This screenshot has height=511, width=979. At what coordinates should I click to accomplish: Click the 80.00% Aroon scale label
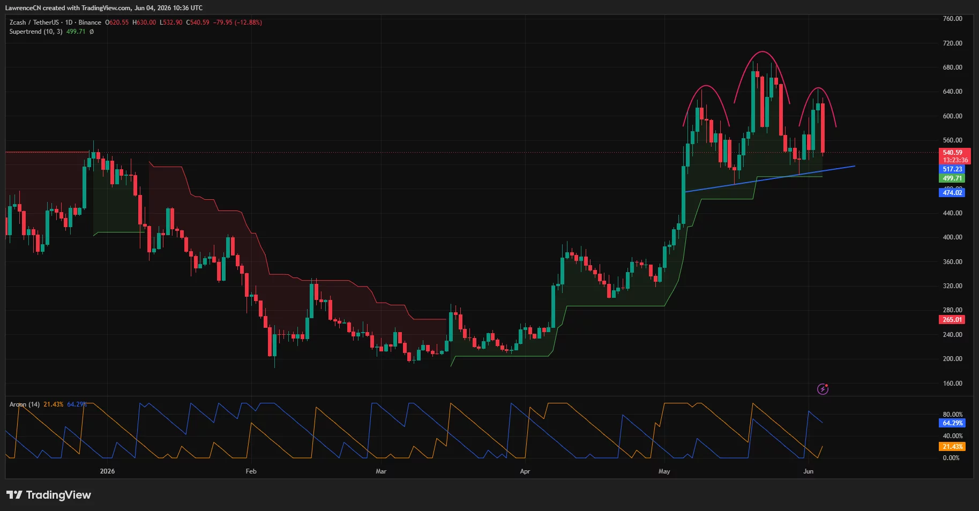(952, 415)
